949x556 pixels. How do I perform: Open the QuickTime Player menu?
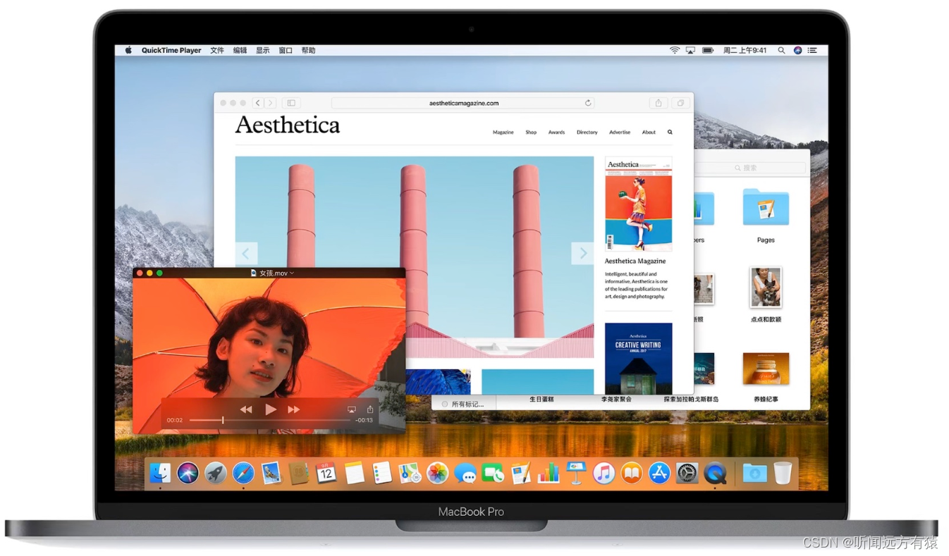[171, 51]
